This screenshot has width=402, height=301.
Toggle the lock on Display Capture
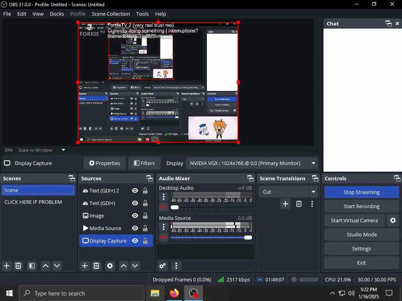pyautogui.click(x=145, y=241)
